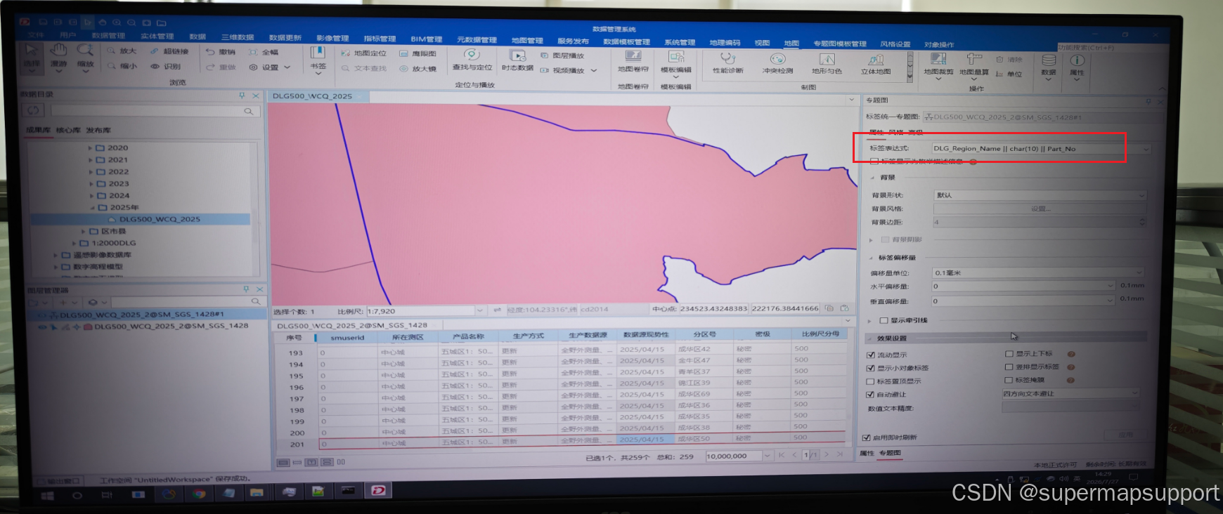Undo with the 撤销 button
The height and width of the screenshot is (514, 1223).
221,52
